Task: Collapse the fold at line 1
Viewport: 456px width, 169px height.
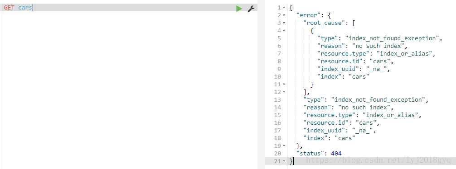Action: tap(284, 8)
